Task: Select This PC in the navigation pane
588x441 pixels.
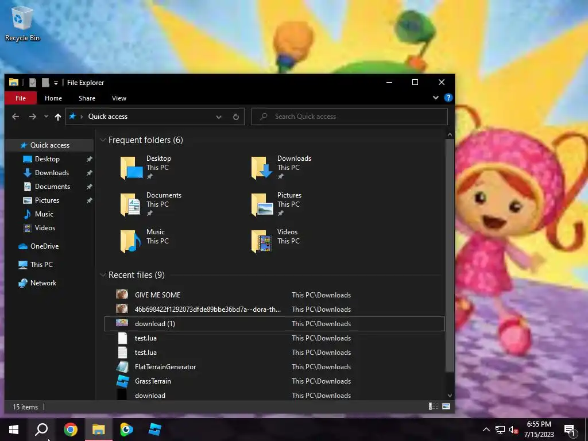Action: tap(41, 265)
